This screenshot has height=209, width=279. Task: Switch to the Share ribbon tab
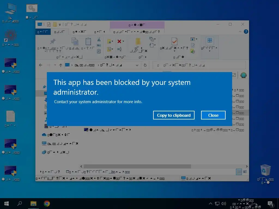pyautogui.click(x=79, y=32)
